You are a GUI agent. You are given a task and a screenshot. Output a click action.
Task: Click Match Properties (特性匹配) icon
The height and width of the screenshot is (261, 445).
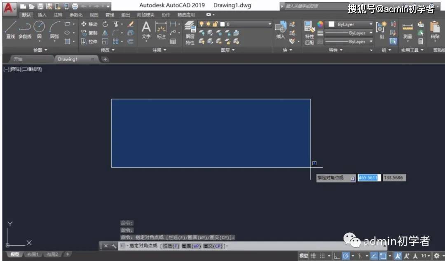click(x=309, y=33)
